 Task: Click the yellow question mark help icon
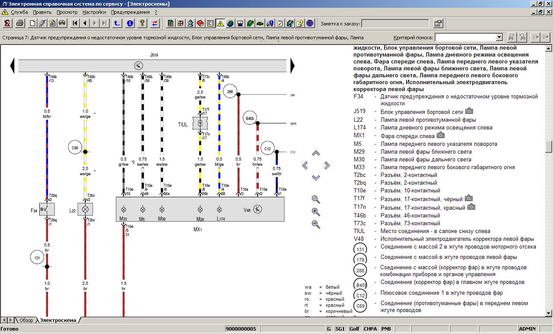142,23
